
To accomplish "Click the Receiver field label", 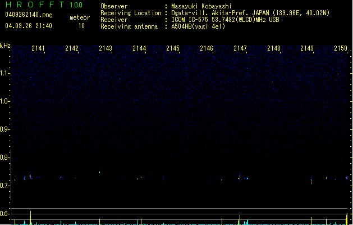I will point(114,20).
